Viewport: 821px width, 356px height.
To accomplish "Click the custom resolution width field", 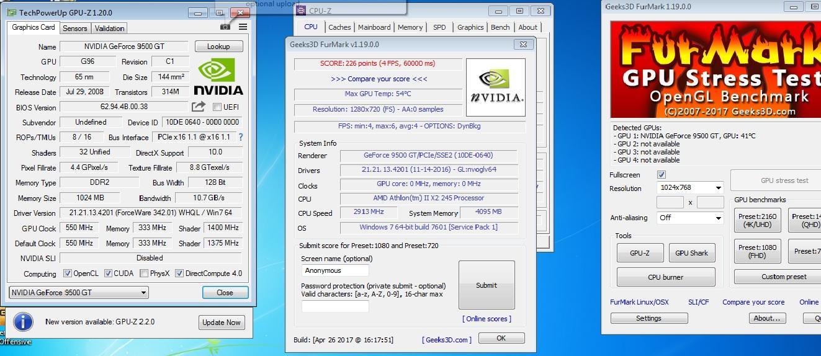I will coord(670,202).
